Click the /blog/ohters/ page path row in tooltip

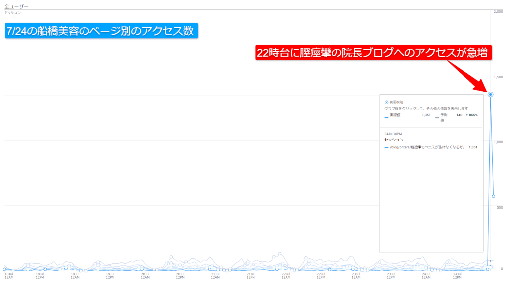(431, 147)
